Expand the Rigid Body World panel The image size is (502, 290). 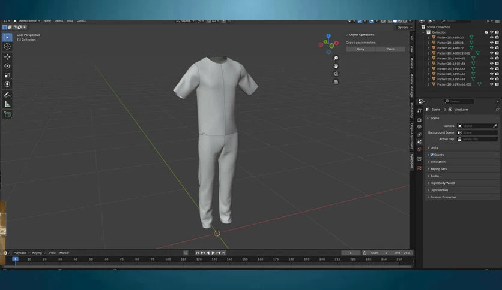[x=462, y=183]
